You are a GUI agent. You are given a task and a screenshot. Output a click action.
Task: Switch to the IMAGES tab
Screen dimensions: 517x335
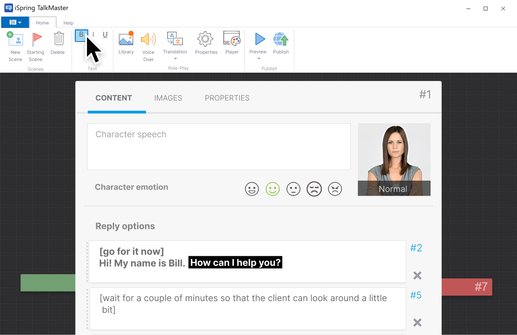coord(168,98)
